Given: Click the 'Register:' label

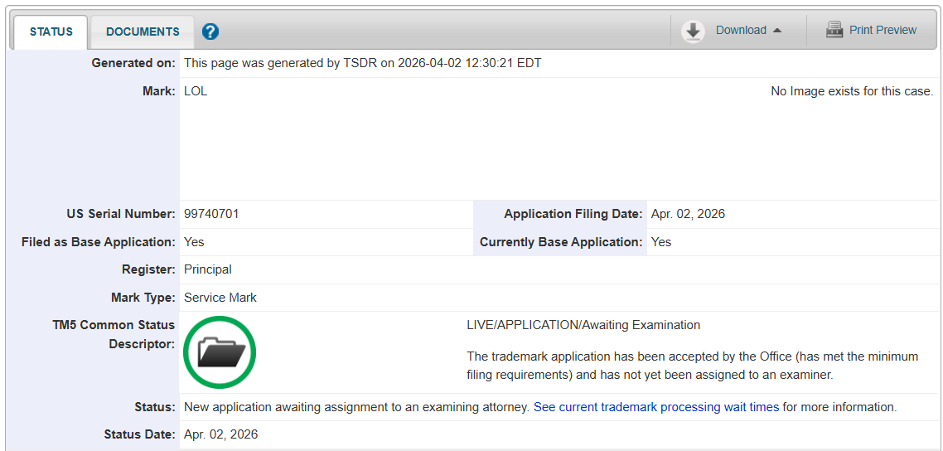Looking at the screenshot, I should click(148, 270).
